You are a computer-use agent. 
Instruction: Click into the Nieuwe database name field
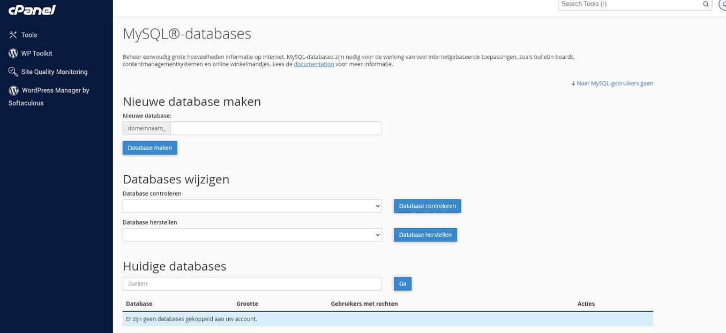pos(276,128)
